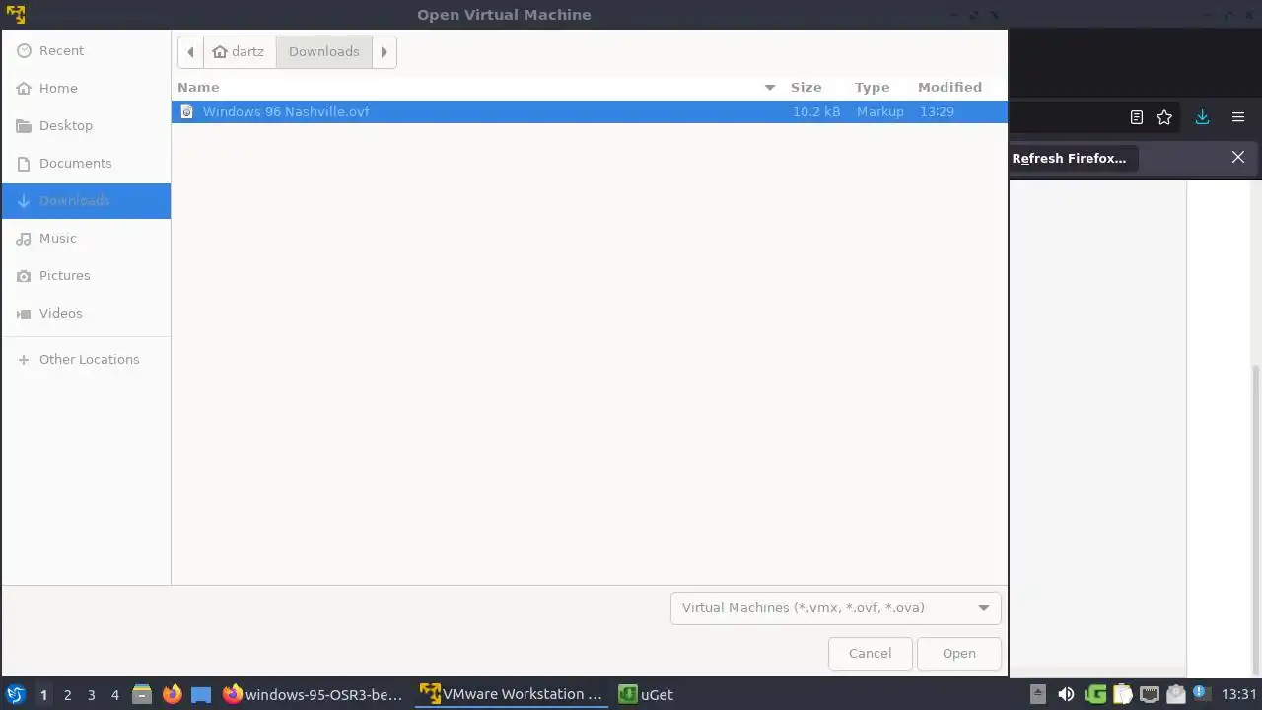This screenshot has width=1262, height=710.
Task: Switch to workspace 1
Action: (43, 694)
